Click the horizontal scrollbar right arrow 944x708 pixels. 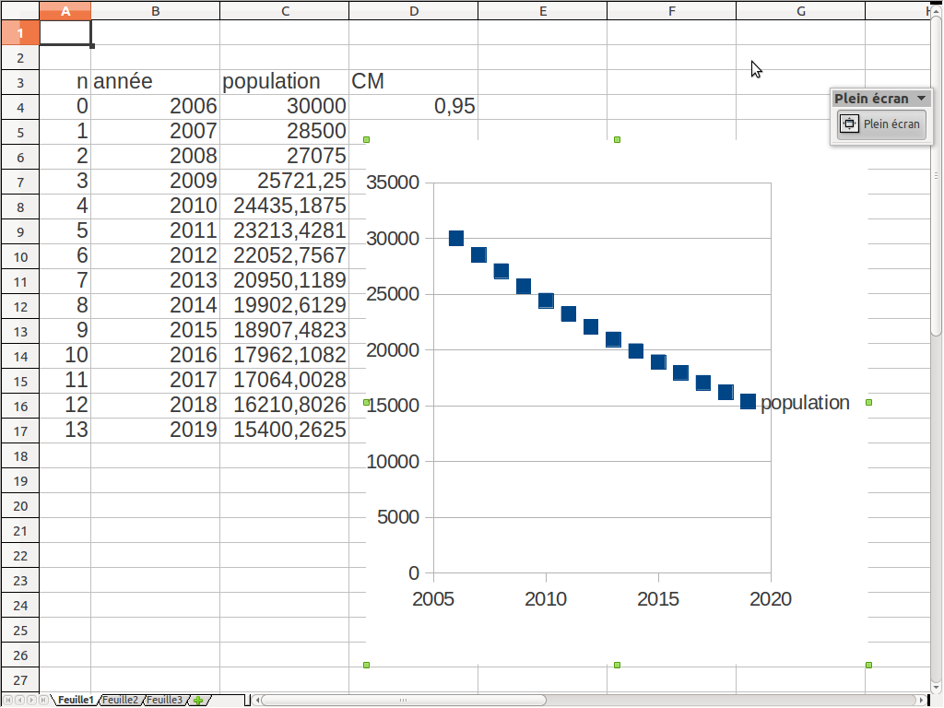(921, 700)
